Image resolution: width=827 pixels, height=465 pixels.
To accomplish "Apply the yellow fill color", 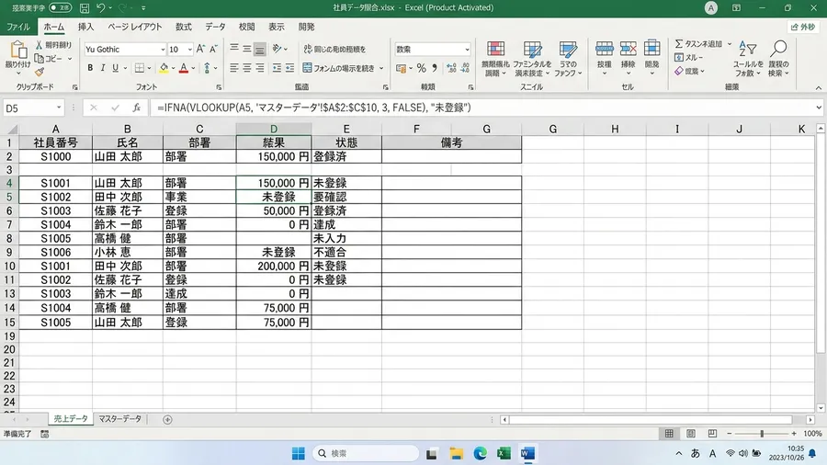I will [164, 68].
